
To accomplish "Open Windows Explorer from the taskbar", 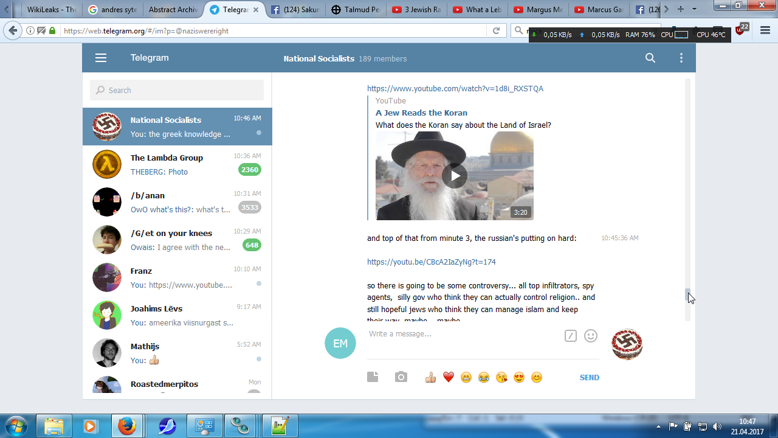I will pos(54,426).
